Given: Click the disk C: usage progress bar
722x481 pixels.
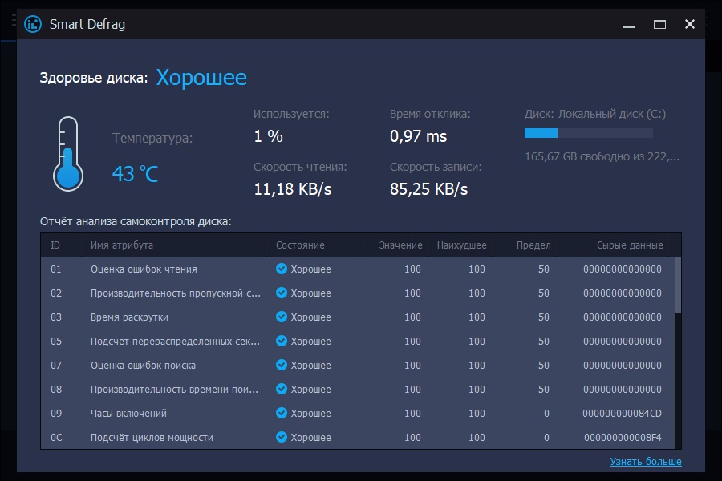Looking at the screenshot, I should tap(588, 133).
